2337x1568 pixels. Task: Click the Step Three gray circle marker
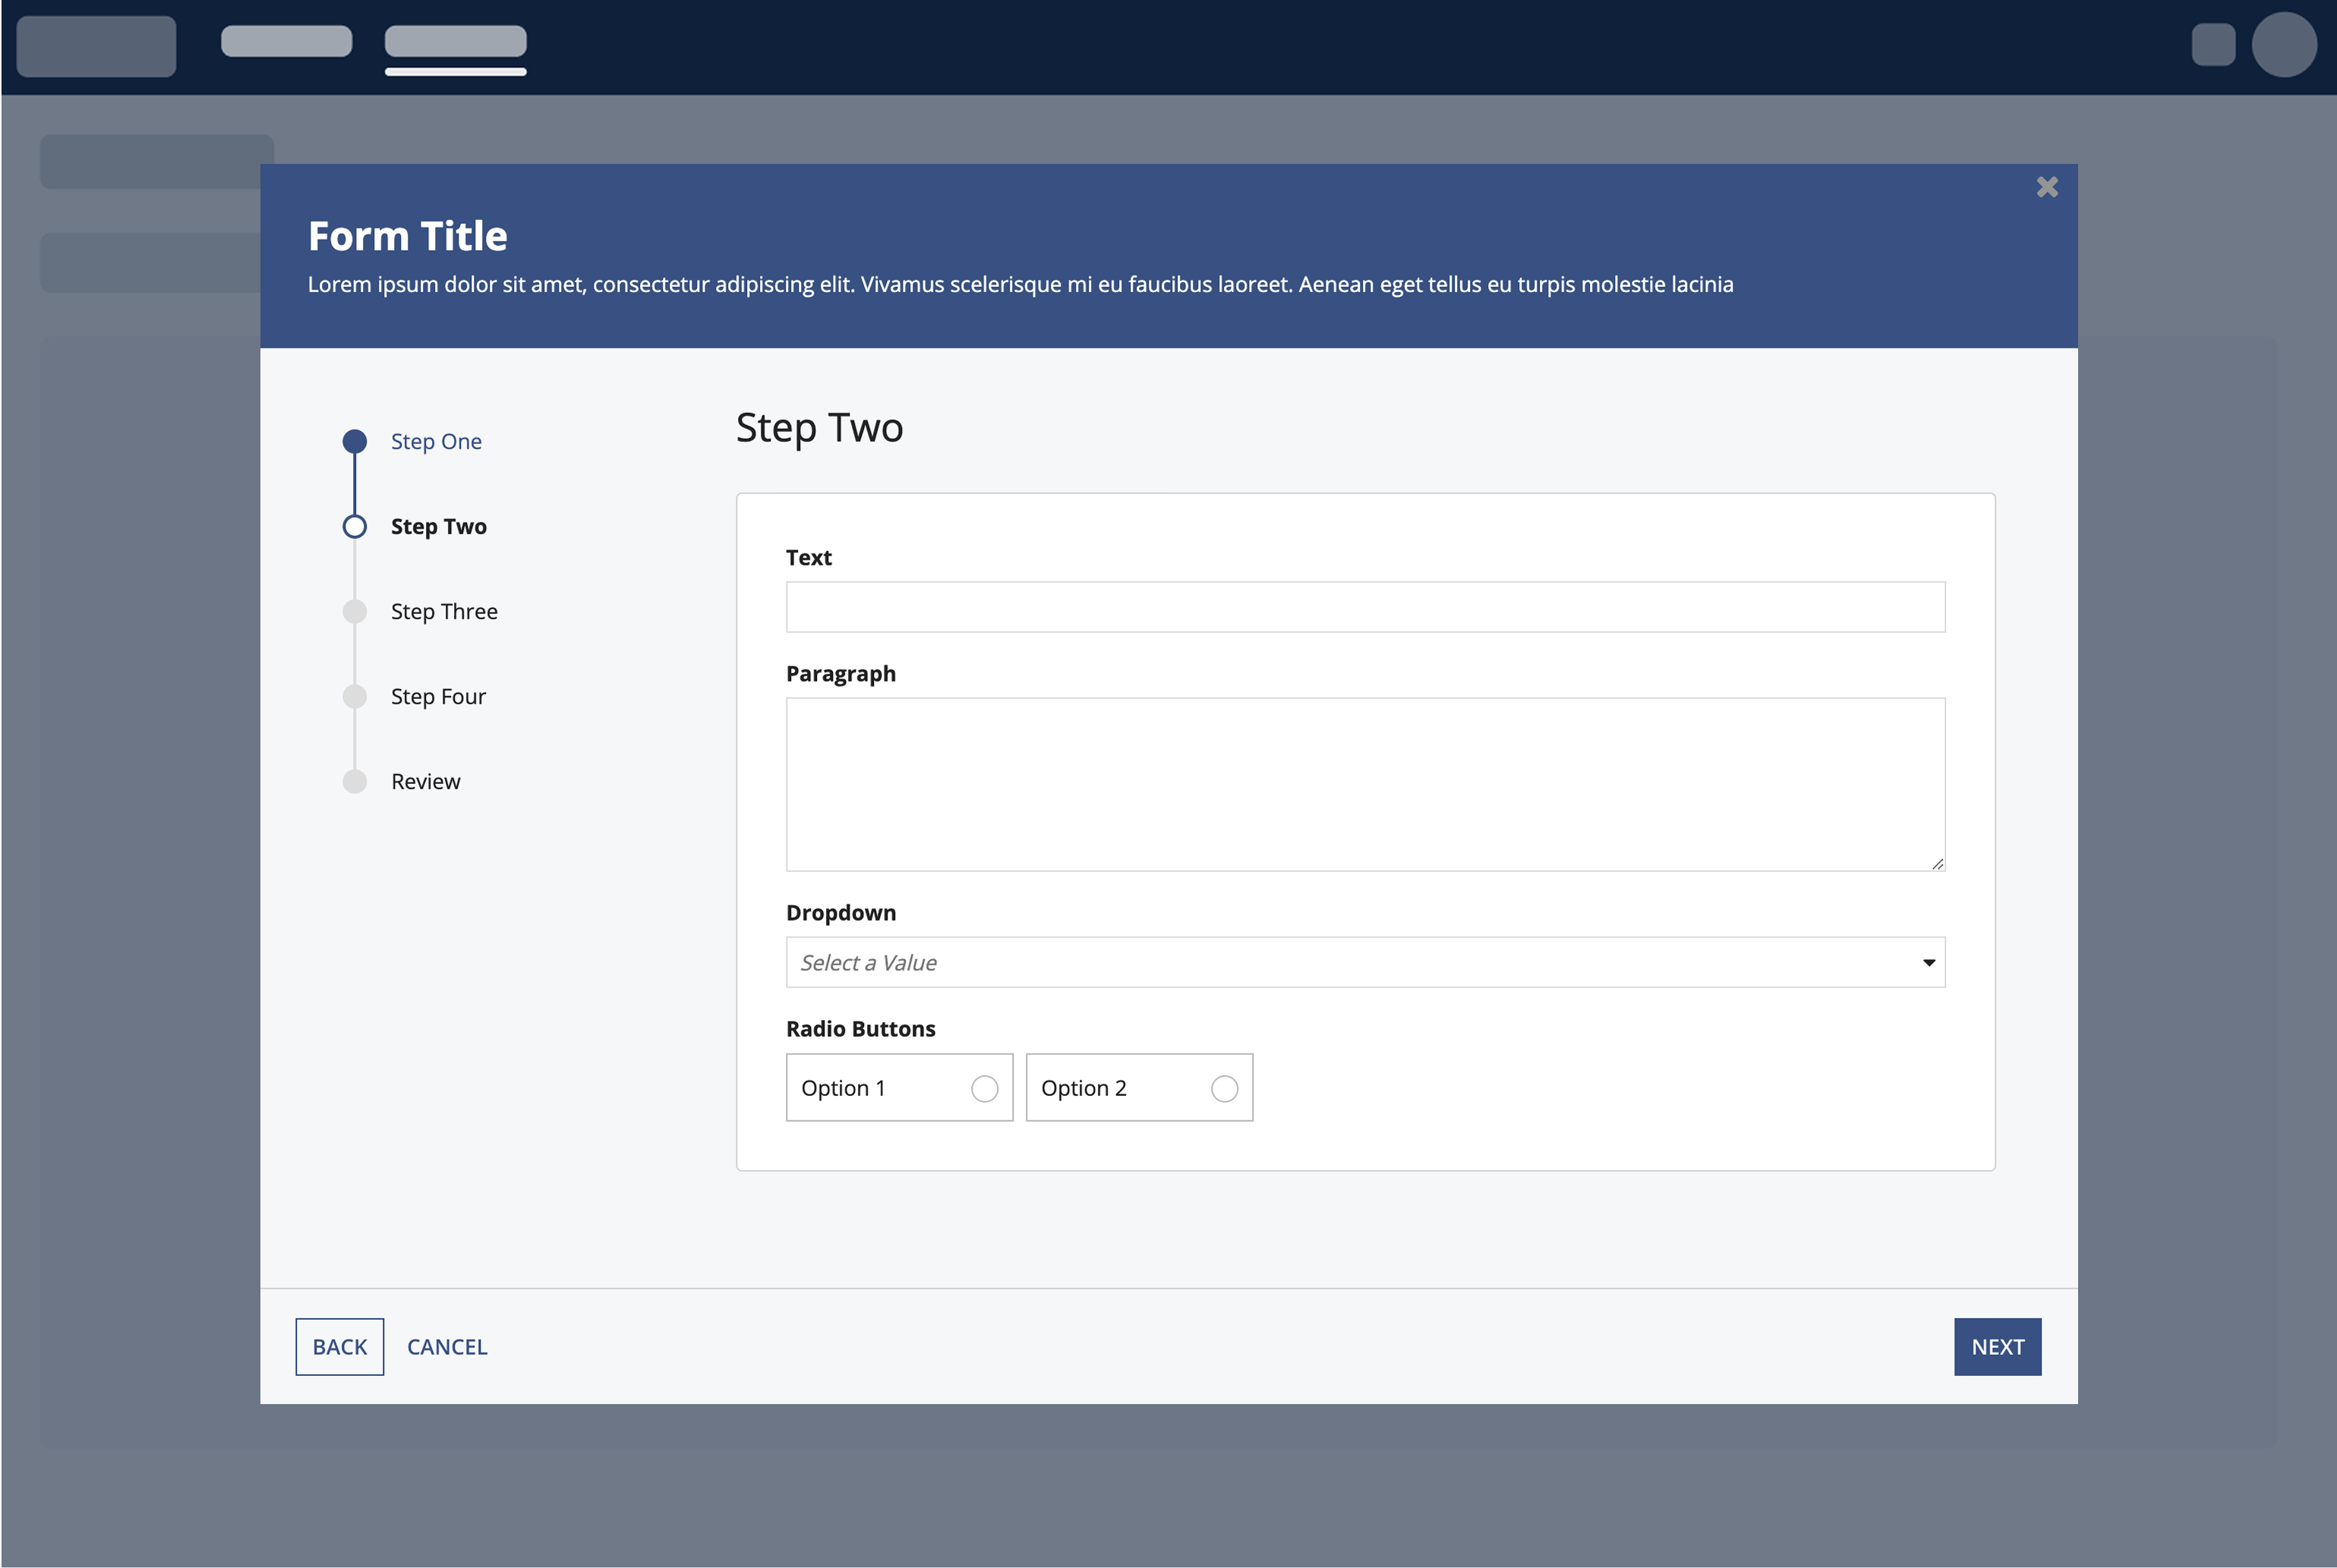point(354,611)
